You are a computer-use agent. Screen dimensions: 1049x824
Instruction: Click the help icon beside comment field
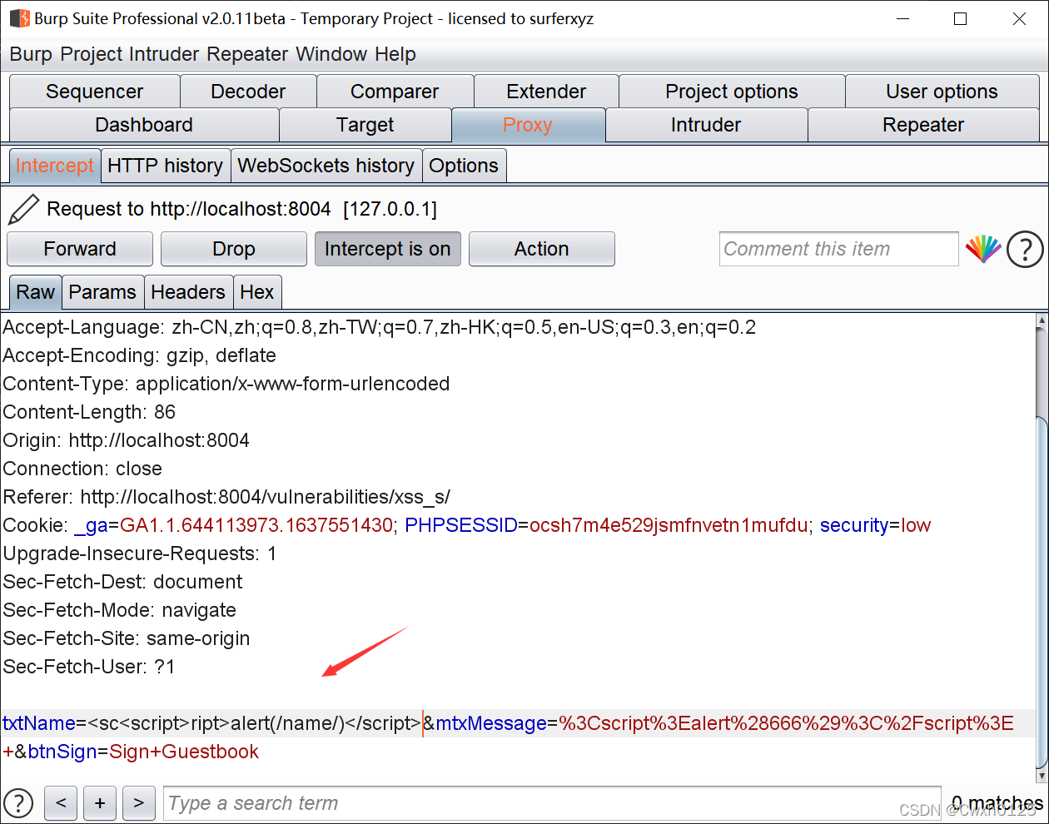(x=1025, y=249)
